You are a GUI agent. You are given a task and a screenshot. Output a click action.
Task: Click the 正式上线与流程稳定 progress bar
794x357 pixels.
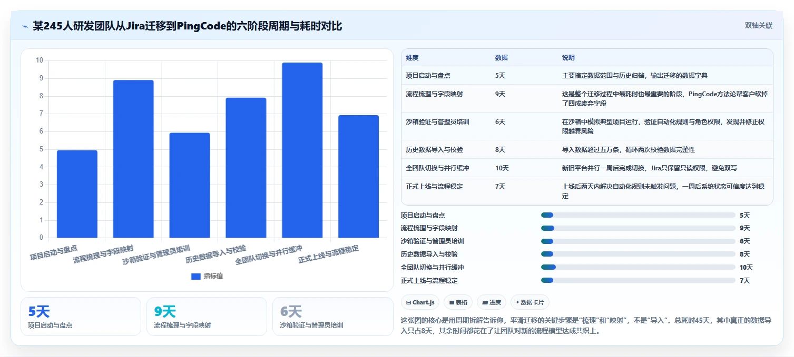pyautogui.click(x=638, y=280)
